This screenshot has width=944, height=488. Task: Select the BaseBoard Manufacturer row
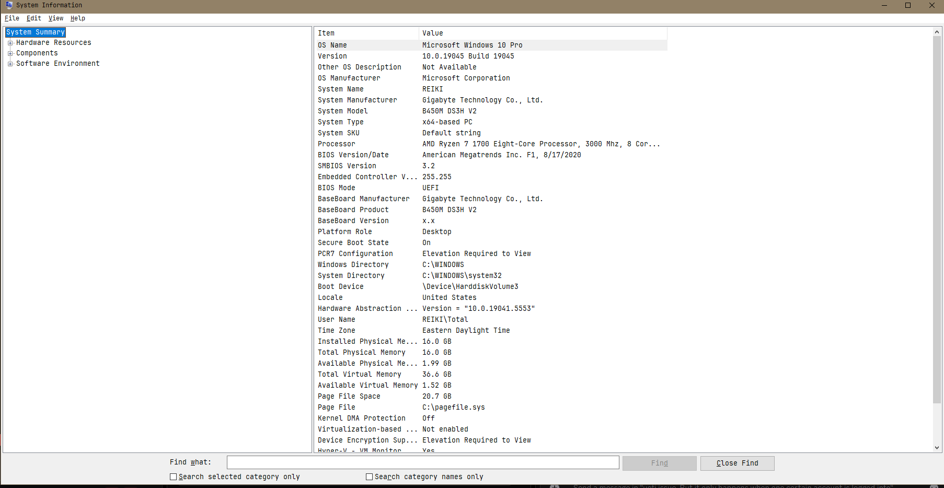(x=491, y=199)
